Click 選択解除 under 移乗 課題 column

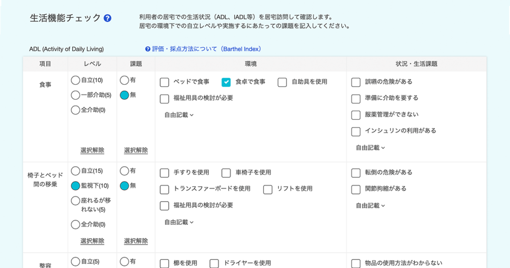(x=135, y=241)
